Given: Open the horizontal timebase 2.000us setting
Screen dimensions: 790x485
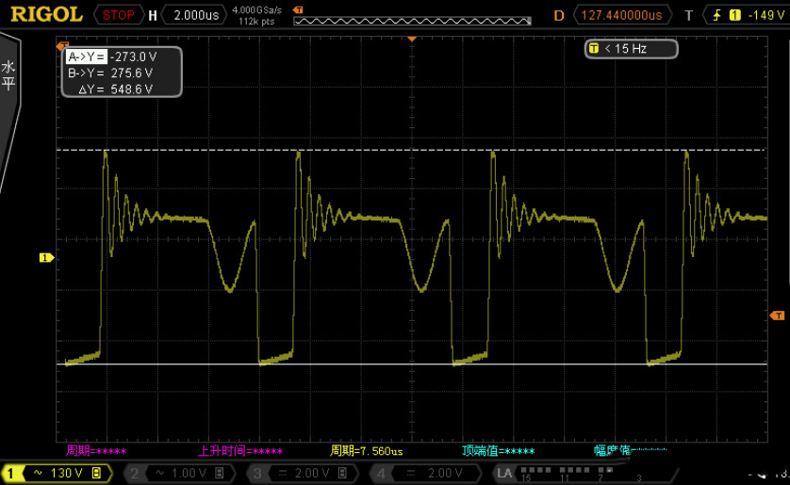Looking at the screenshot, I should tap(196, 15).
